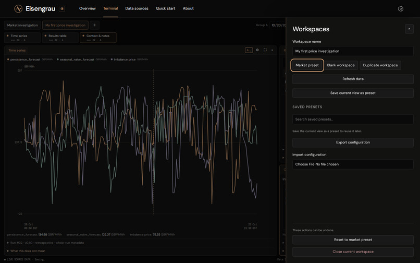Click the 'SAVED PRESETS' heading
This screenshot has height=263, width=420.
click(307, 107)
